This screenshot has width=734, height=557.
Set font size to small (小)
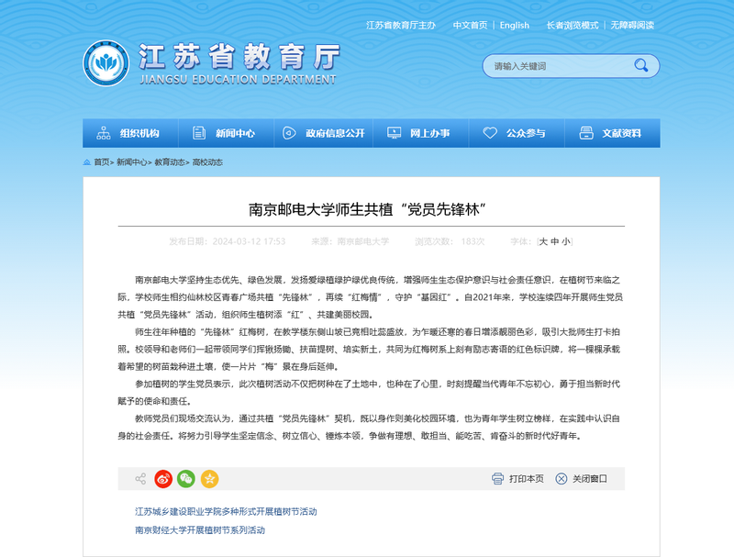coord(566,241)
